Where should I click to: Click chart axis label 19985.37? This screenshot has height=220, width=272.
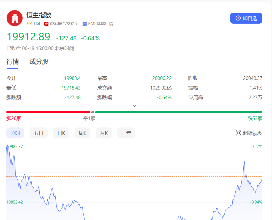15,147
